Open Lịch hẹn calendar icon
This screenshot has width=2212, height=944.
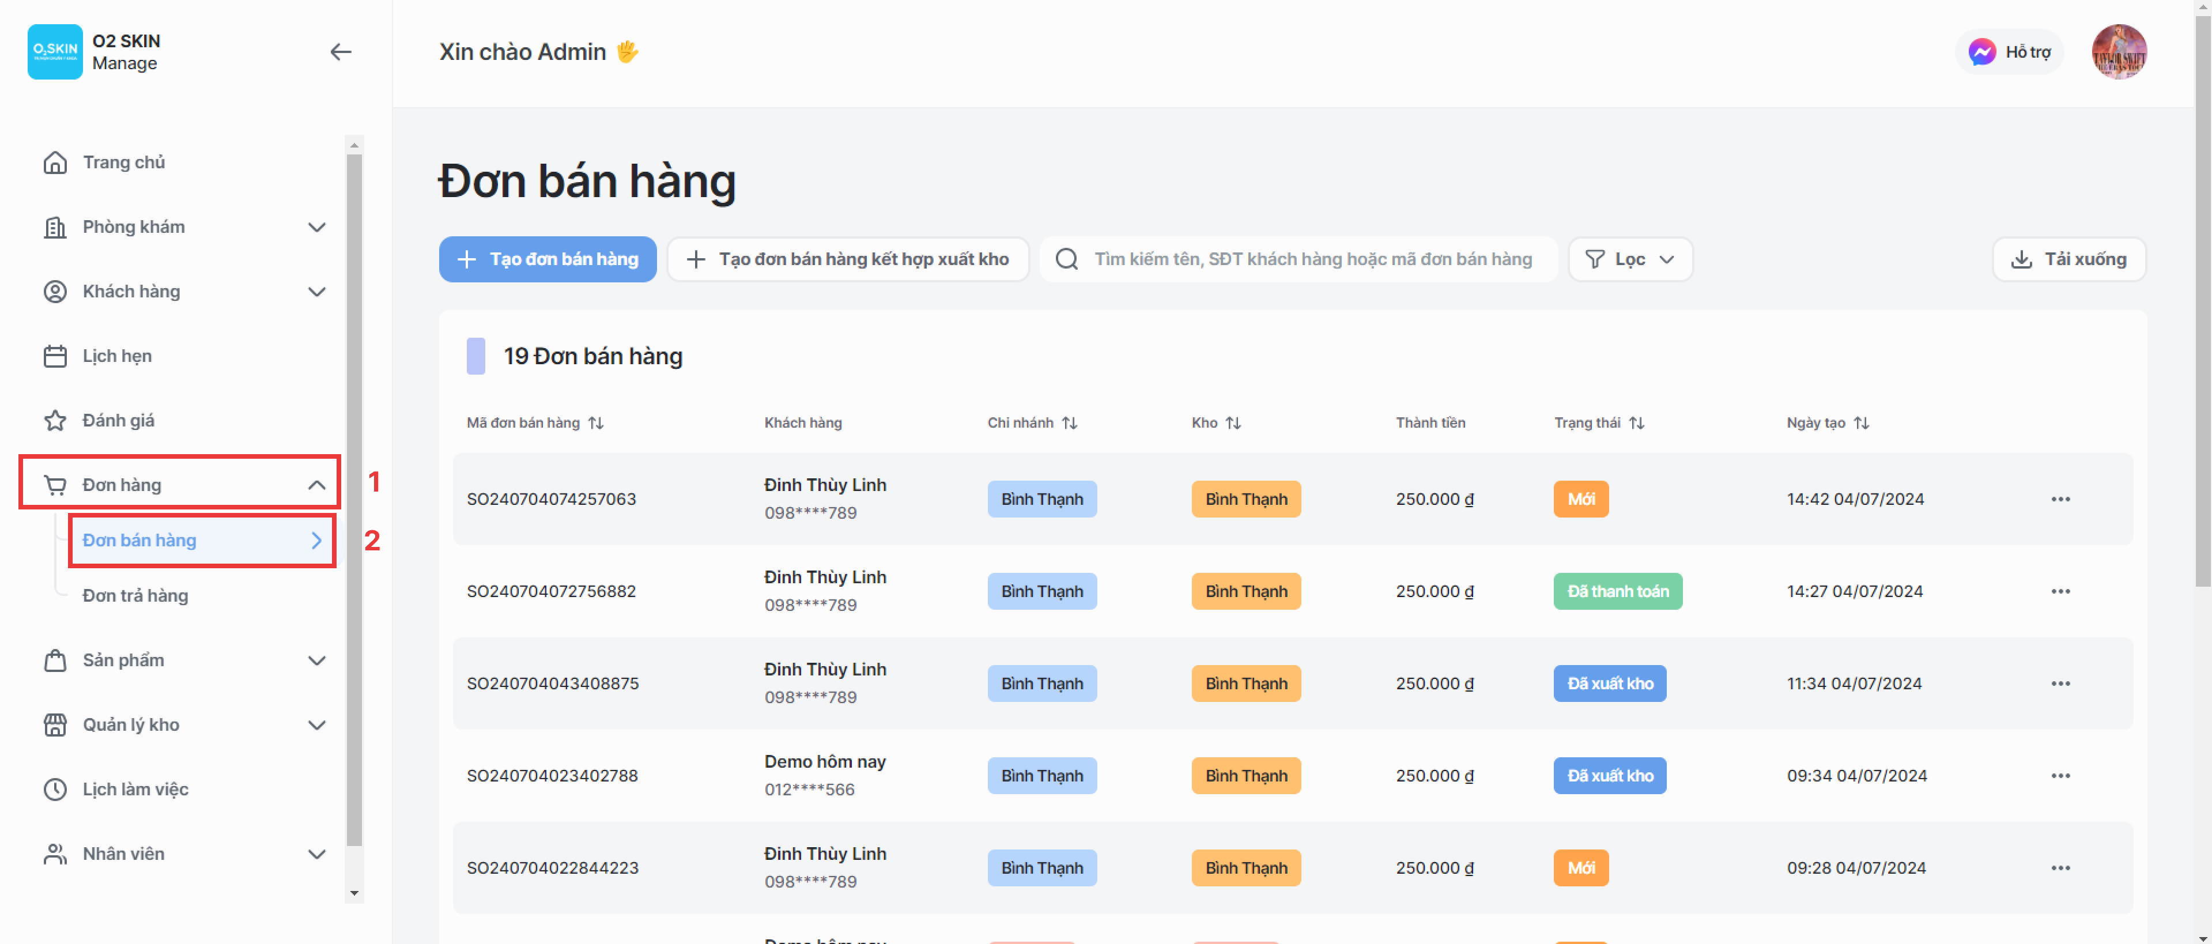coord(55,356)
